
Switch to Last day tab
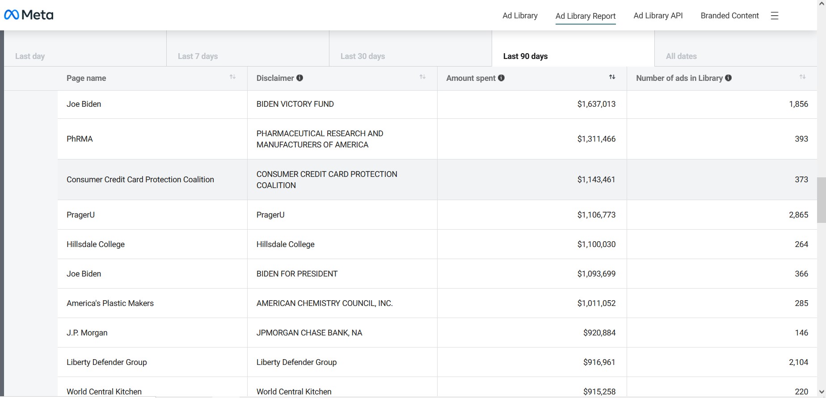click(x=85, y=48)
